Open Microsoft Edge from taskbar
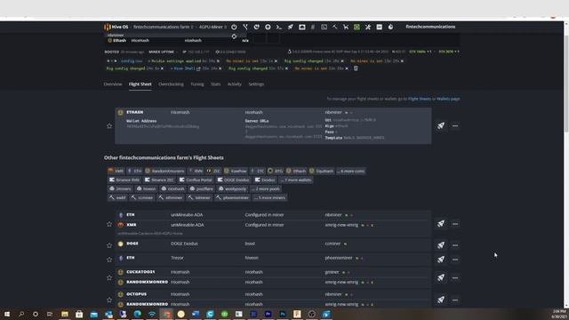The image size is (569, 320). [x=137, y=314]
